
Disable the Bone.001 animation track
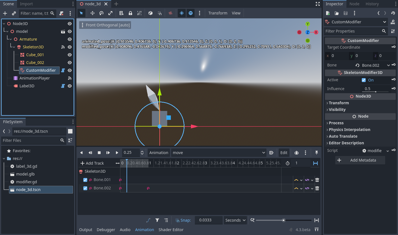(85, 180)
